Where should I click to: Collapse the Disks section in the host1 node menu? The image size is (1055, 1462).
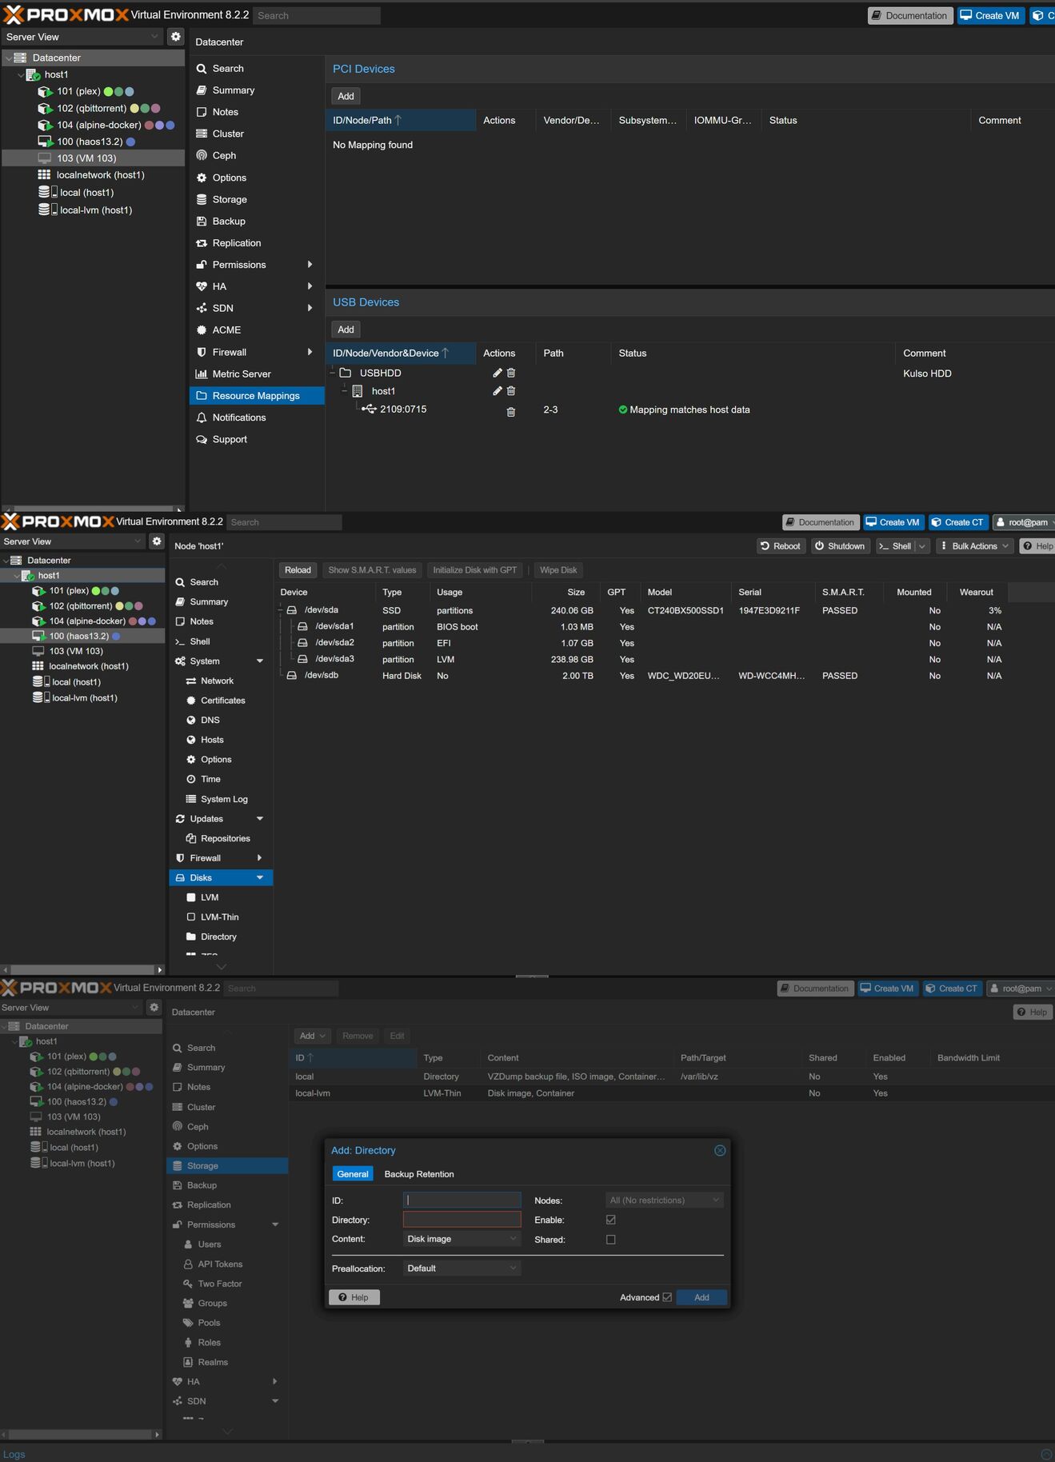tap(260, 878)
